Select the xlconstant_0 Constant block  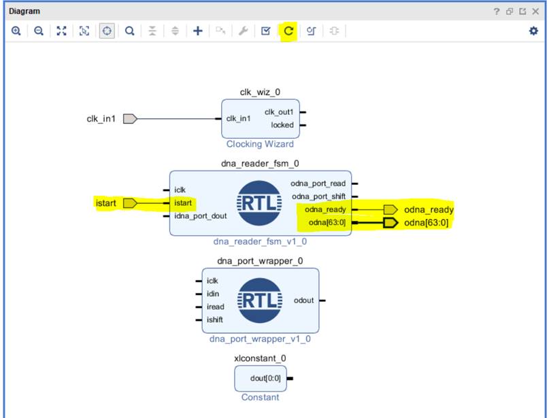(260, 379)
